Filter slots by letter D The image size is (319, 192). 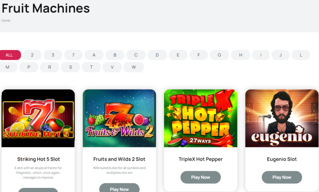157,55
